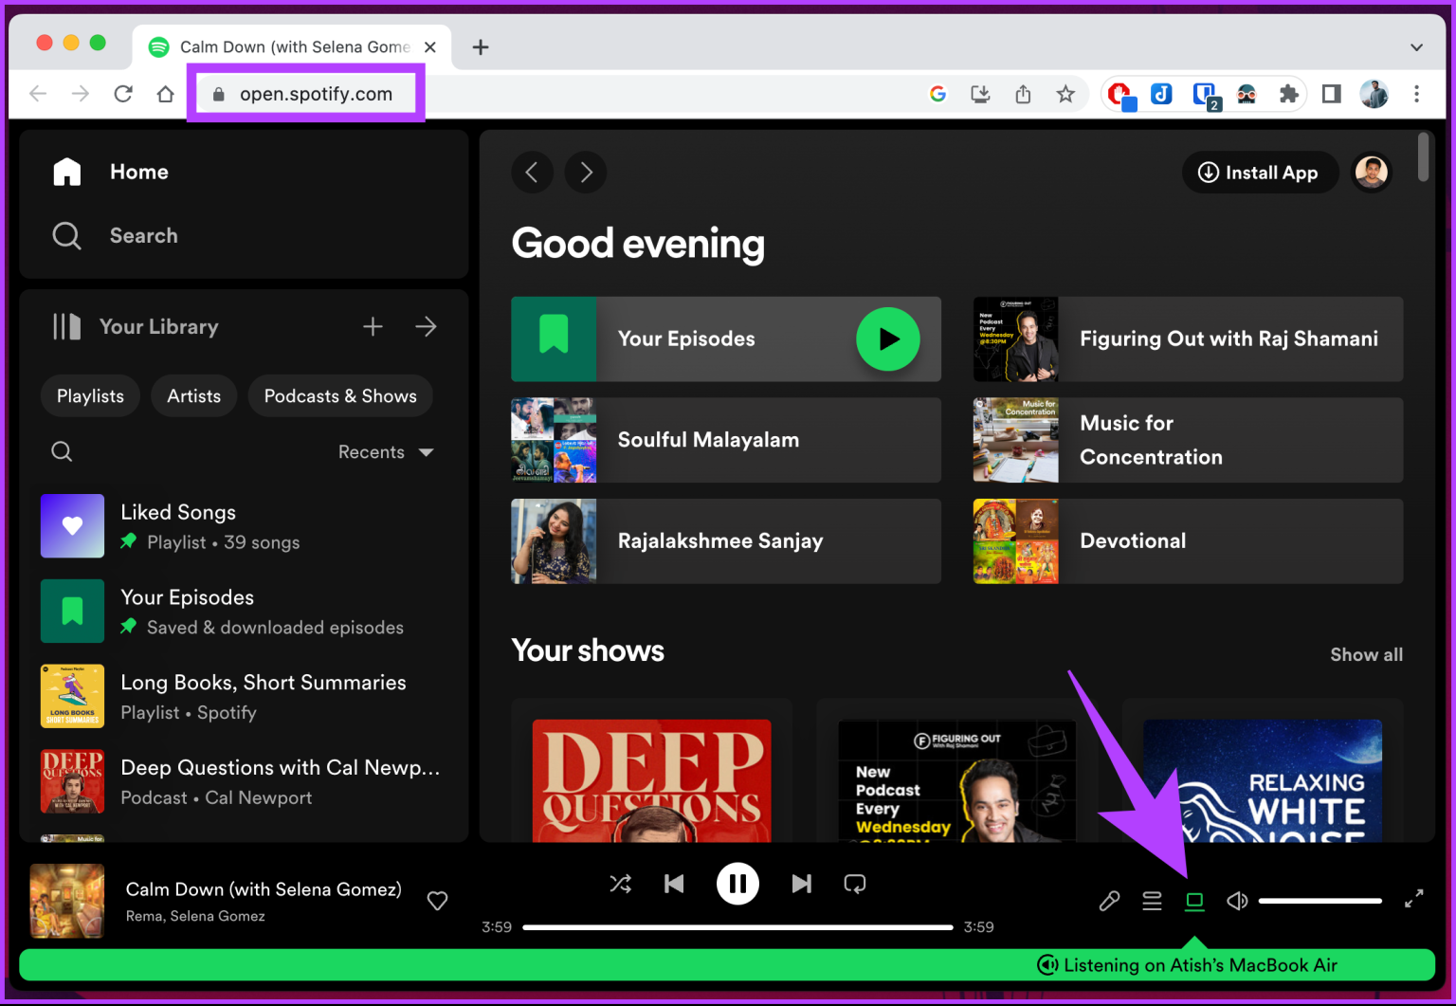Image resolution: width=1456 pixels, height=1006 pixels.
Task: Open the Recents sorting dropdown
Action: pos(385,452)
